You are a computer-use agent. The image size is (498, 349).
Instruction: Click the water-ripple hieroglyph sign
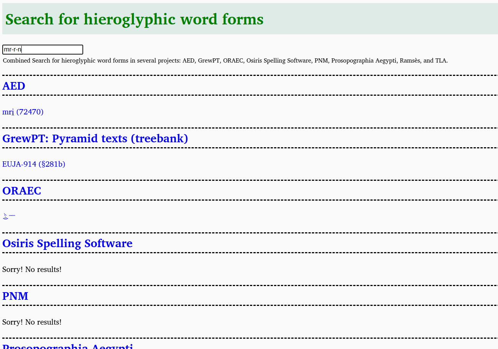tap(12, 216)
